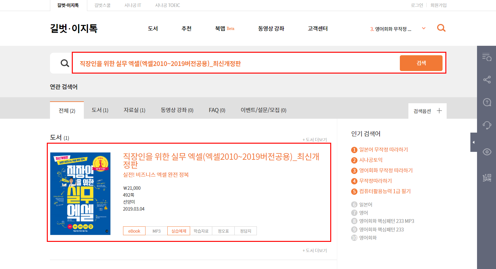Click the book cover thumbnail image

[x=80, y=194]
